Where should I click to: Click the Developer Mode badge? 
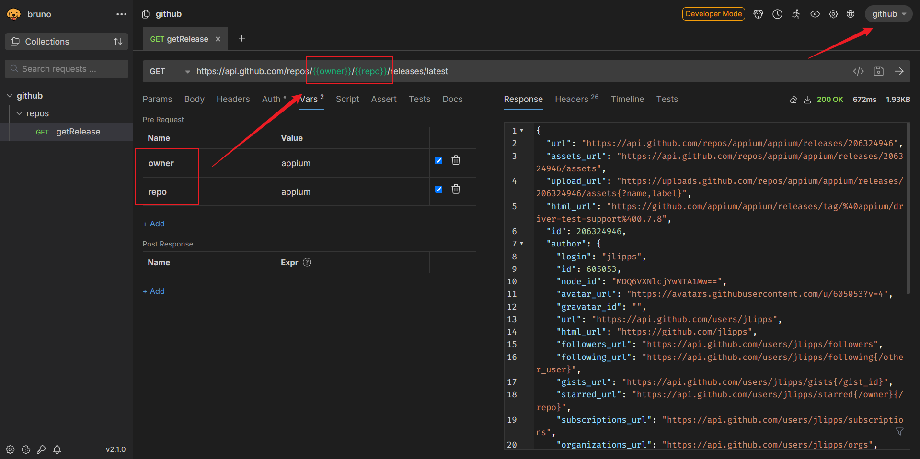(x=713, y=14)
